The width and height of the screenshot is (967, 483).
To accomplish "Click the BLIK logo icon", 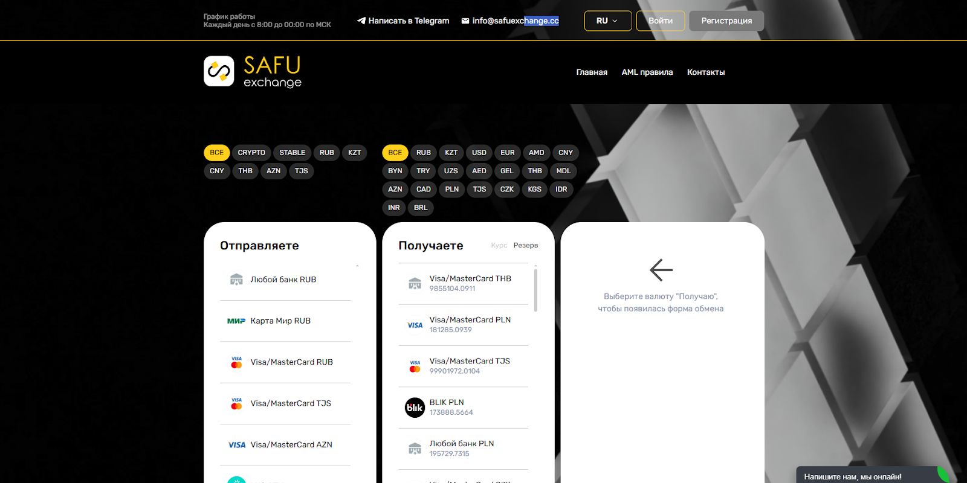I will (x=415, y=408).
